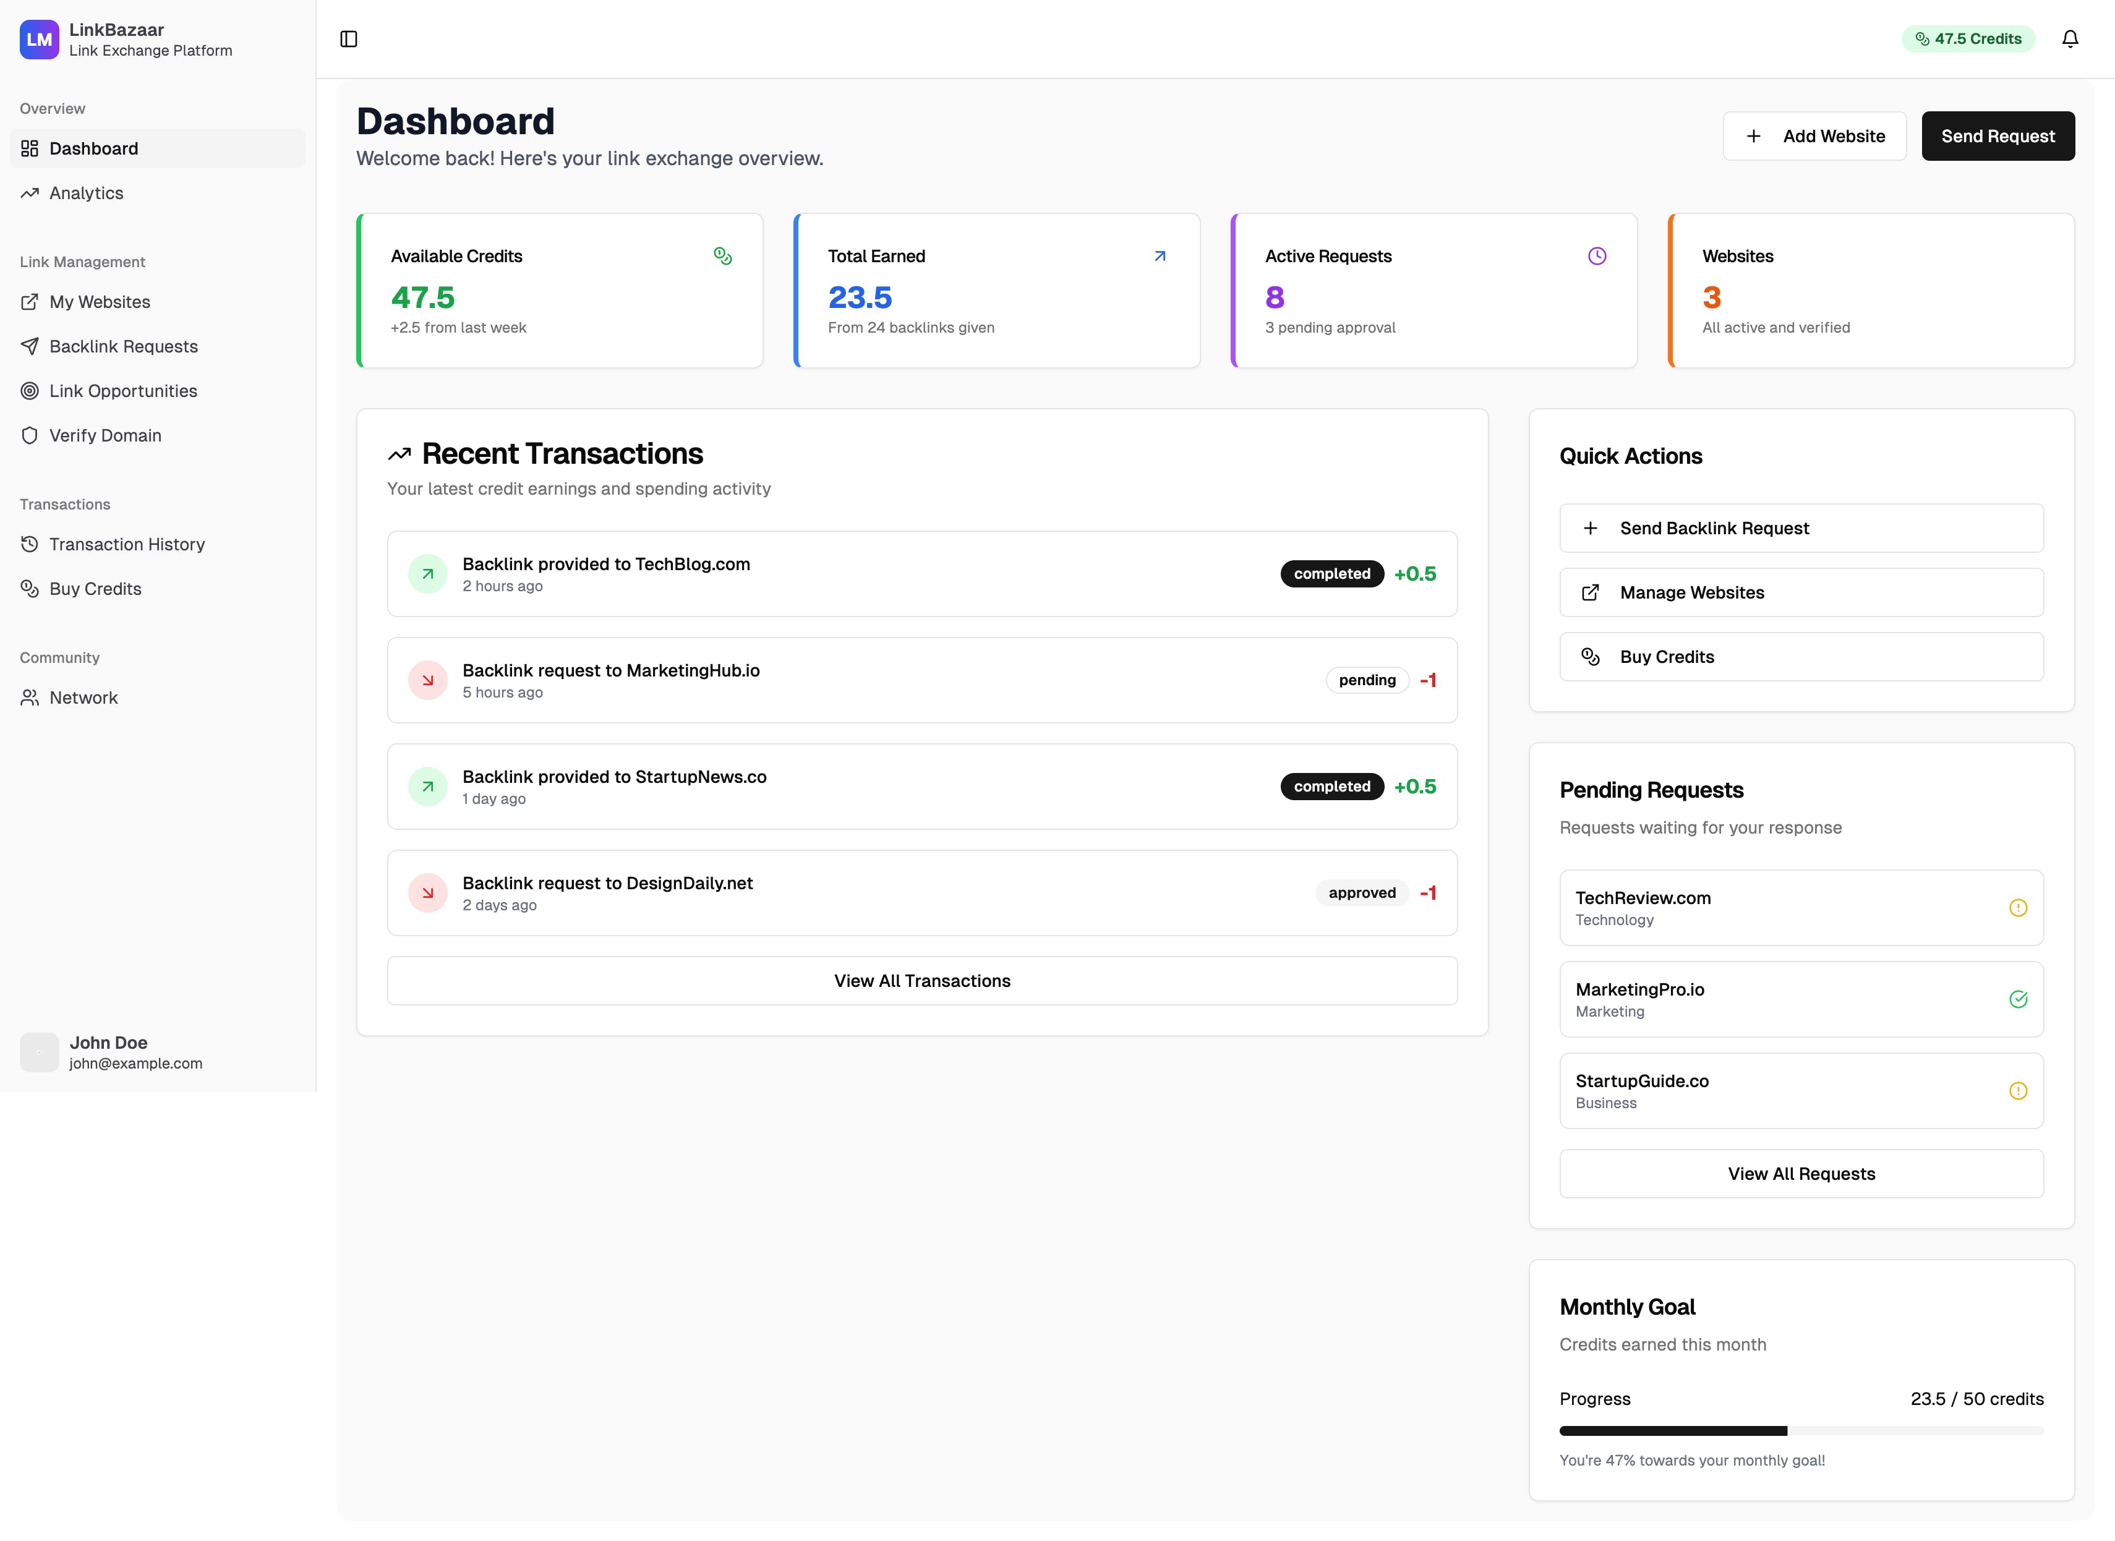The image size is (2115, 1541).
Task: Click the 23.5 / 50 credits text
Action: click(1976, 1398)
